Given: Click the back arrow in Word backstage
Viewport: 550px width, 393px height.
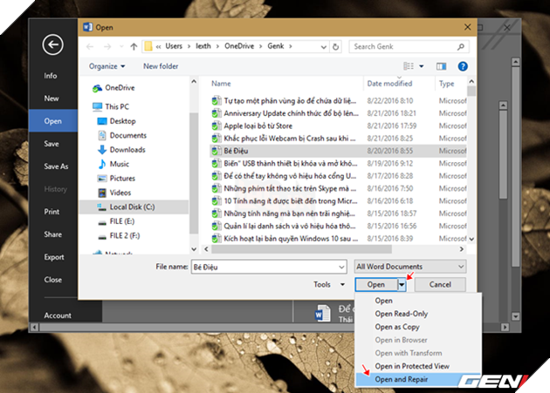Looking at the screenshot, I should coord(53,45).
